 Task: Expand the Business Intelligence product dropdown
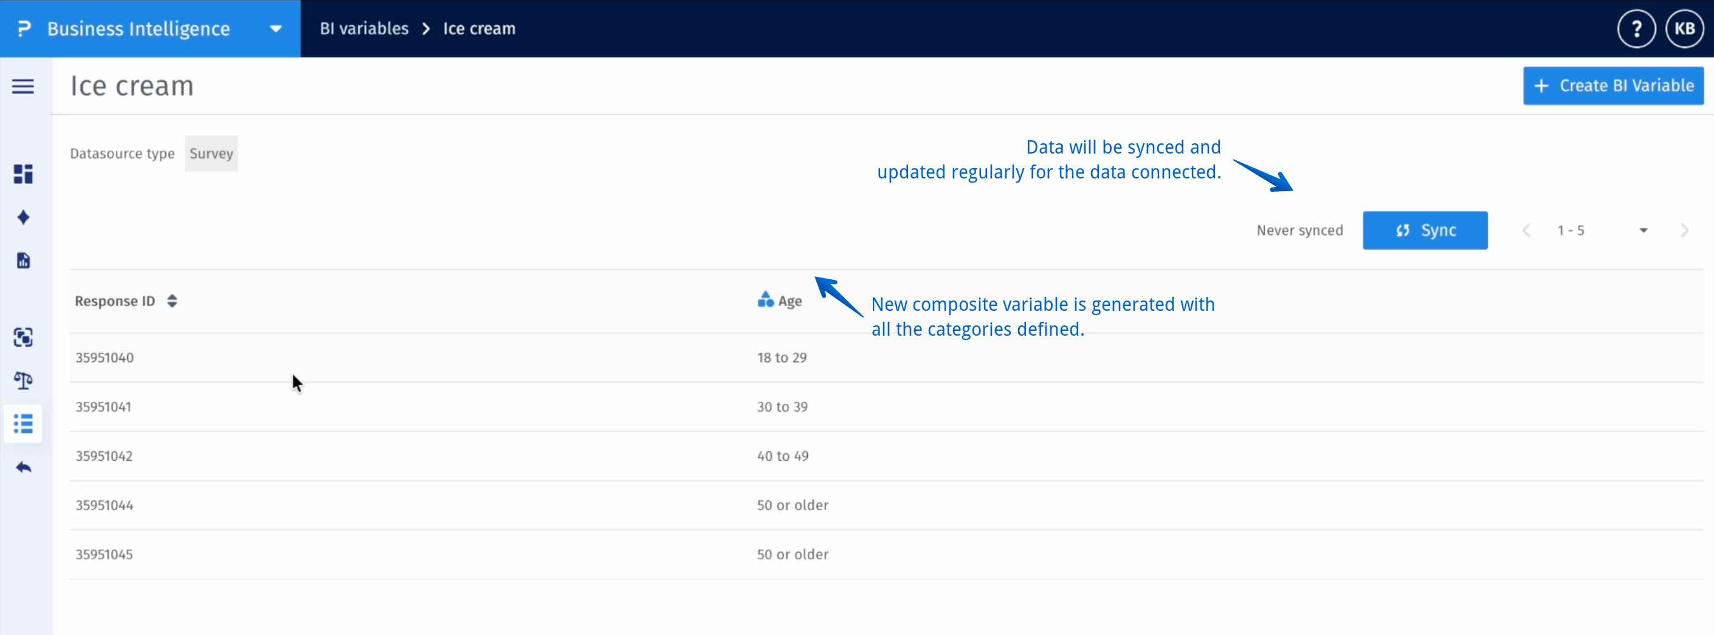pyautogui.click(x=275, y=29)
